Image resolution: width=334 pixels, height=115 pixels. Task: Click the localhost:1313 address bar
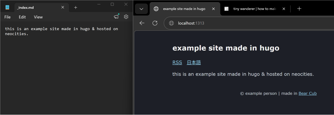(x=249, y=23)
